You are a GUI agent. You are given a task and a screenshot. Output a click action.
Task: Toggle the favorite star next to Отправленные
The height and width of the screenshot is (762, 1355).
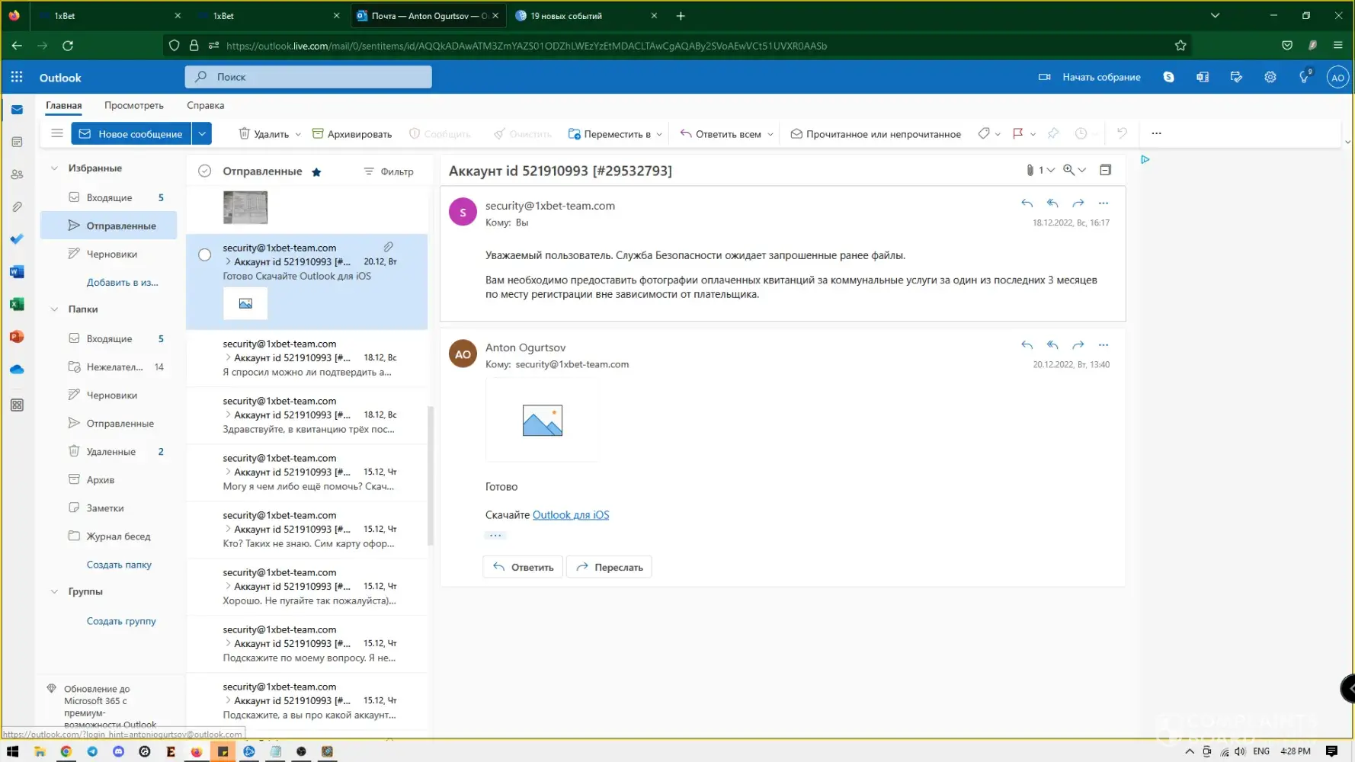316,172
